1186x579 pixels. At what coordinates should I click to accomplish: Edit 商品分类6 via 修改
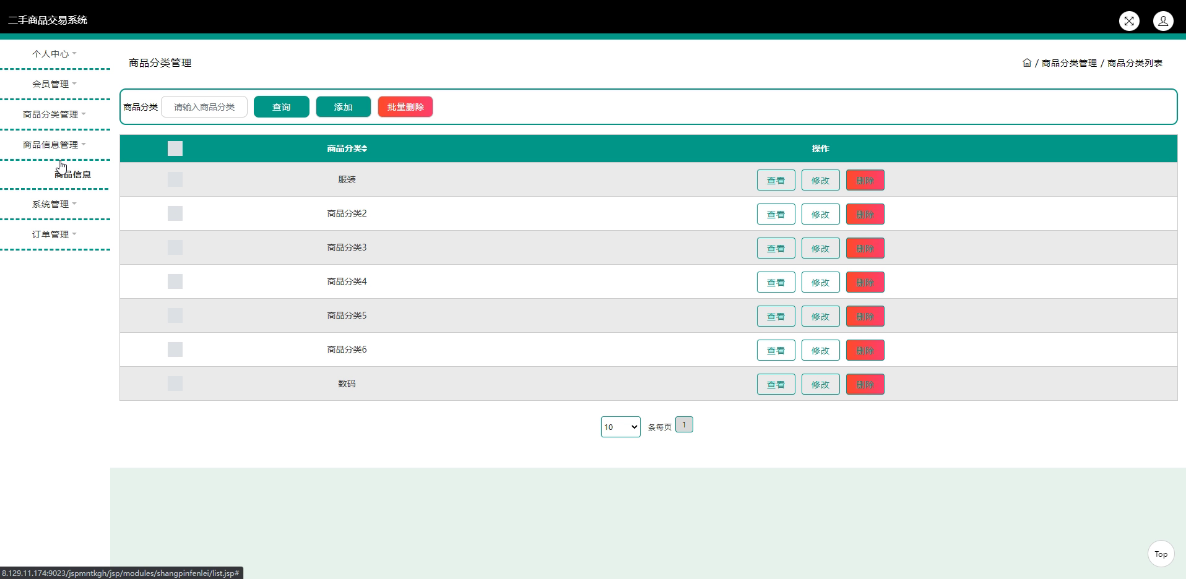pos(821,350)
